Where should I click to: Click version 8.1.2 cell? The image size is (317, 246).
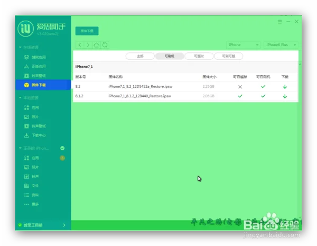pyautogui.click(x=79, y=96)
